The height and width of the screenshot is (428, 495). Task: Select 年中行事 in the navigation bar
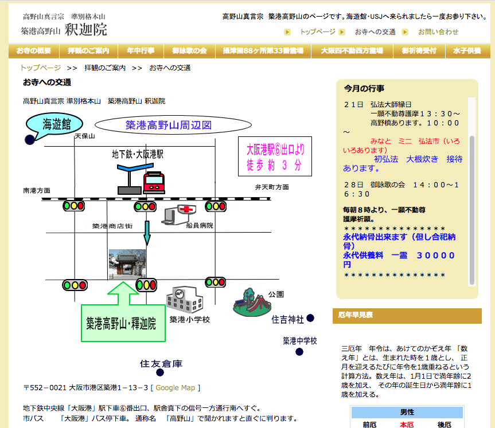(x=141, y=51)
